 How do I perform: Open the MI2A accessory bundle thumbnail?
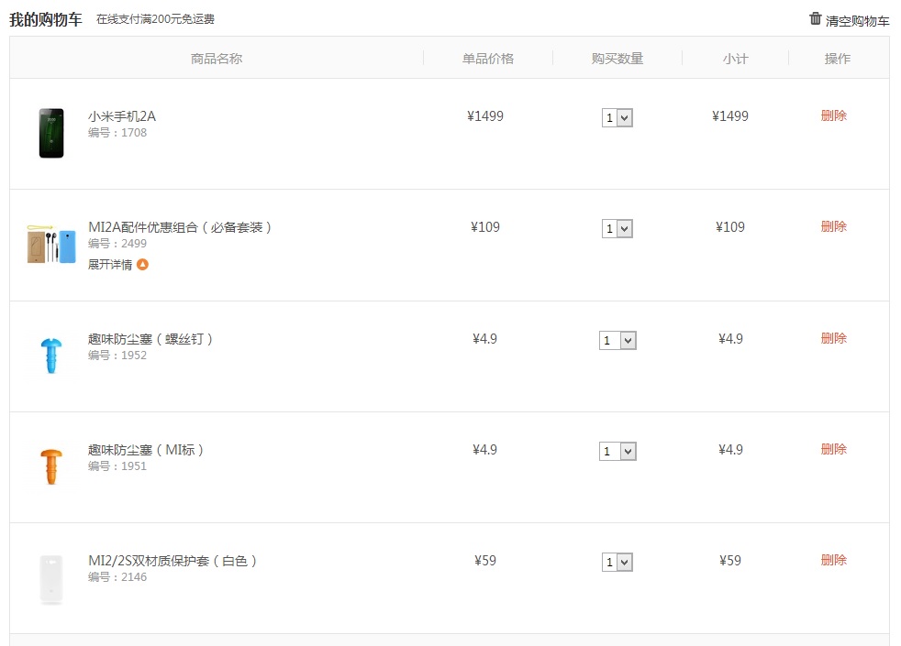tap(51, 245)
